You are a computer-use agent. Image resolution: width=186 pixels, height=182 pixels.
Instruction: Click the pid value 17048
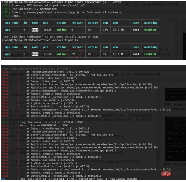47,54
